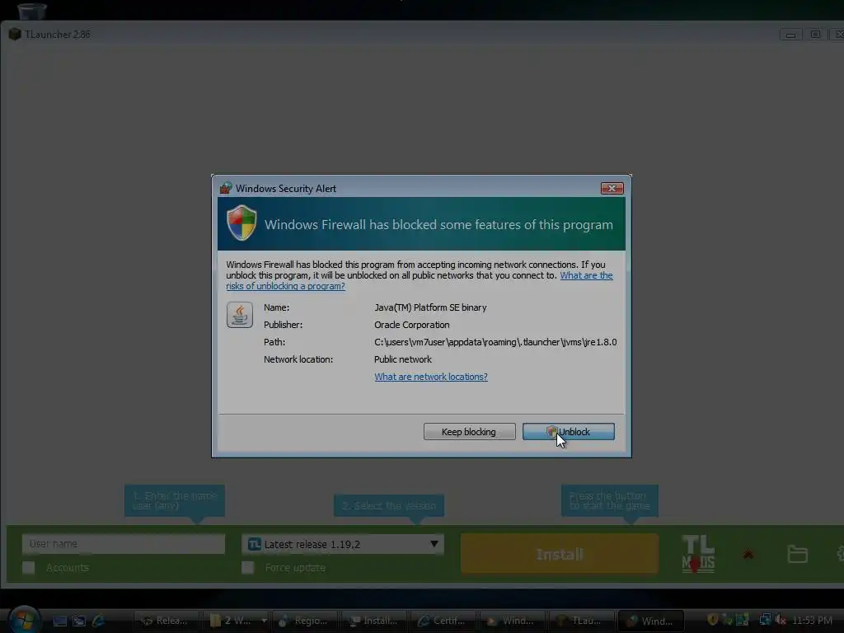This screenshot has width=844, height=633.
Task: Click the 'Public network' location text
Action: 402,359
